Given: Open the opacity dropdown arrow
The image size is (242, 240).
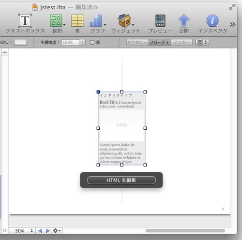Looking at the screenshot, I should tap(82, 43).
